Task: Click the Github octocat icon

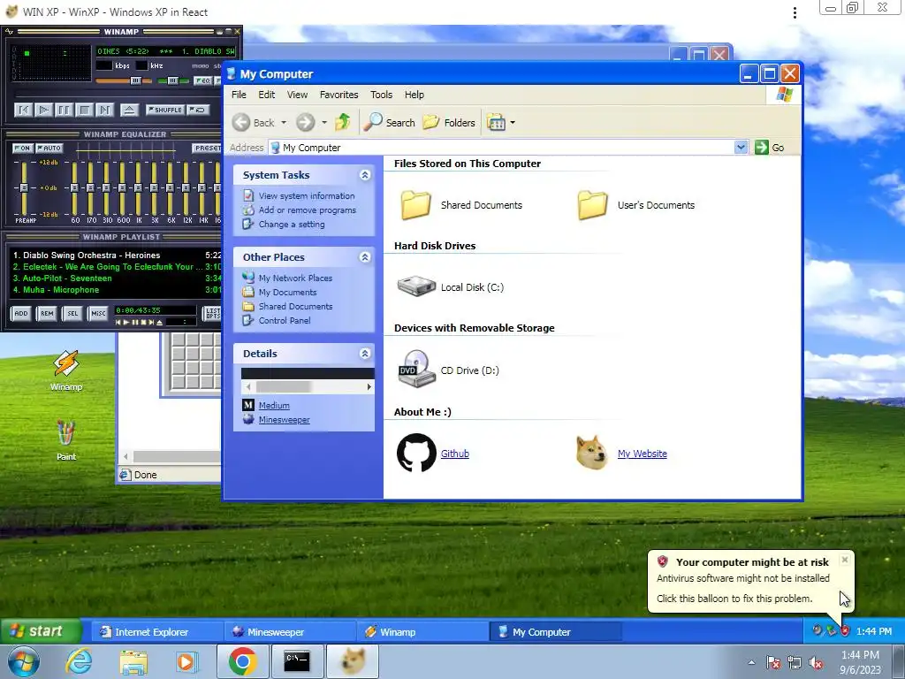Action: click(416, 453)
